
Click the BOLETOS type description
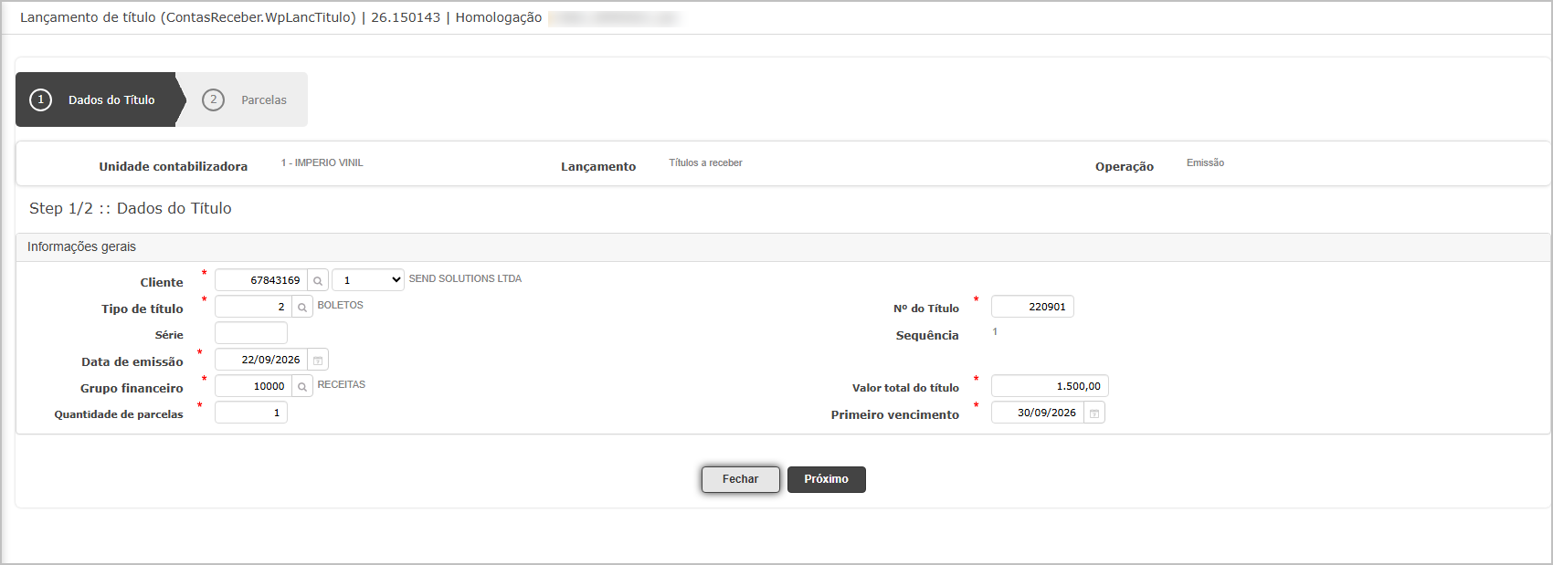[x=341, y=306]
